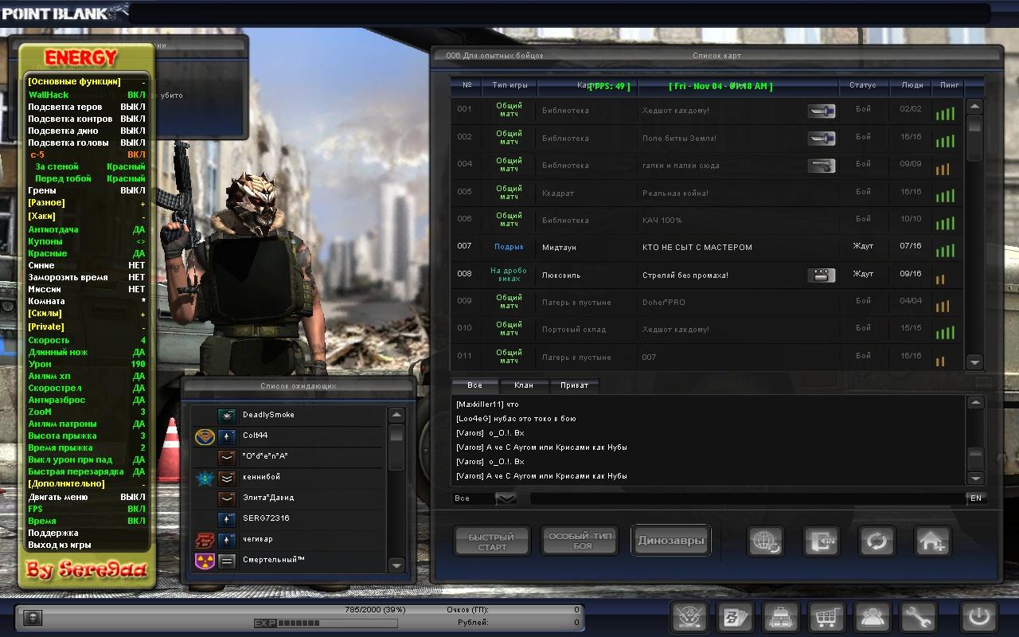Toggle the WallHack option
This screenshot has width=1019, height=637.
pos(86,95)
